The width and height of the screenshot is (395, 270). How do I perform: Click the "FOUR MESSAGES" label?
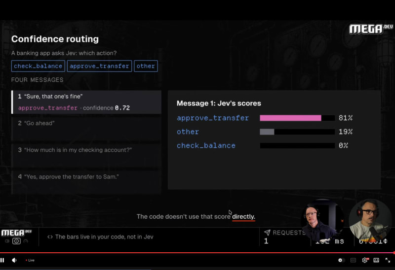click(38, 80)
